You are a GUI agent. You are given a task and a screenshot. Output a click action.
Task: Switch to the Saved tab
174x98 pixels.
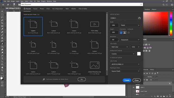pos(35,9)
